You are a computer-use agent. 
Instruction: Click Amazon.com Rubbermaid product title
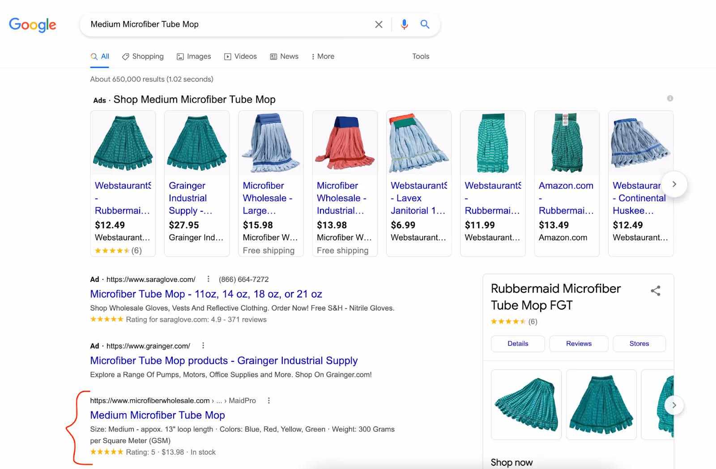pyautogui.click(x=566, y=198)
